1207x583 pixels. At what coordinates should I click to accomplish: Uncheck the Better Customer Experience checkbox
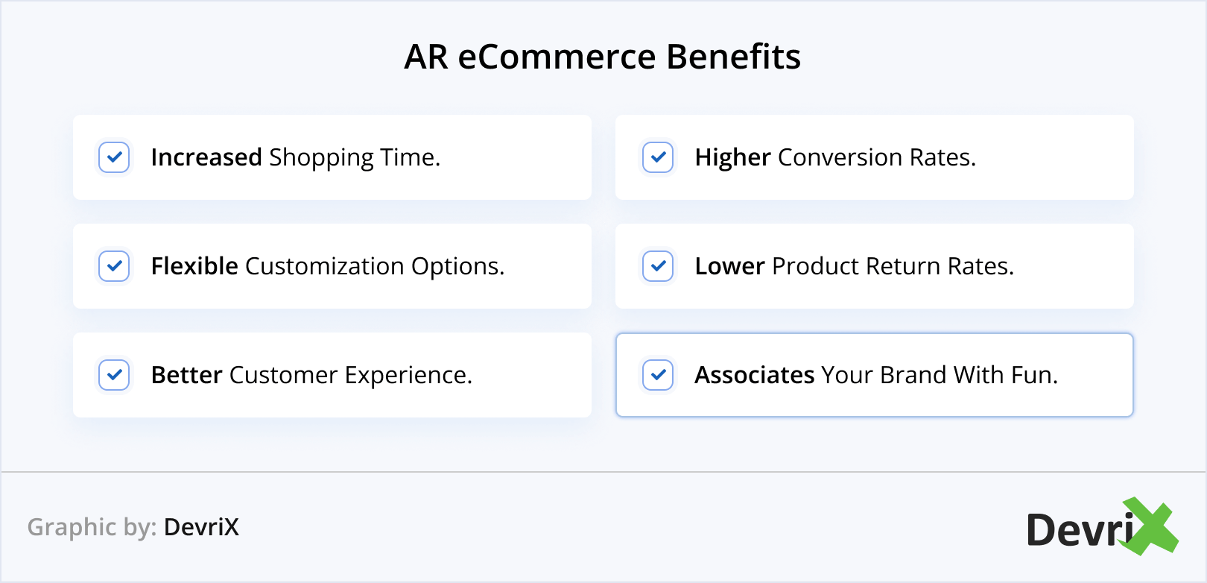114,375
